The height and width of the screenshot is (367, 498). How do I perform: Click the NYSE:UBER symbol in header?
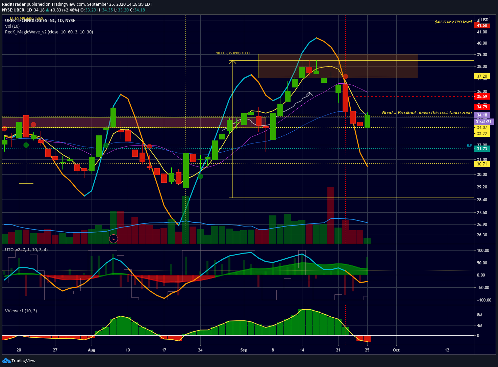point(14,10)
